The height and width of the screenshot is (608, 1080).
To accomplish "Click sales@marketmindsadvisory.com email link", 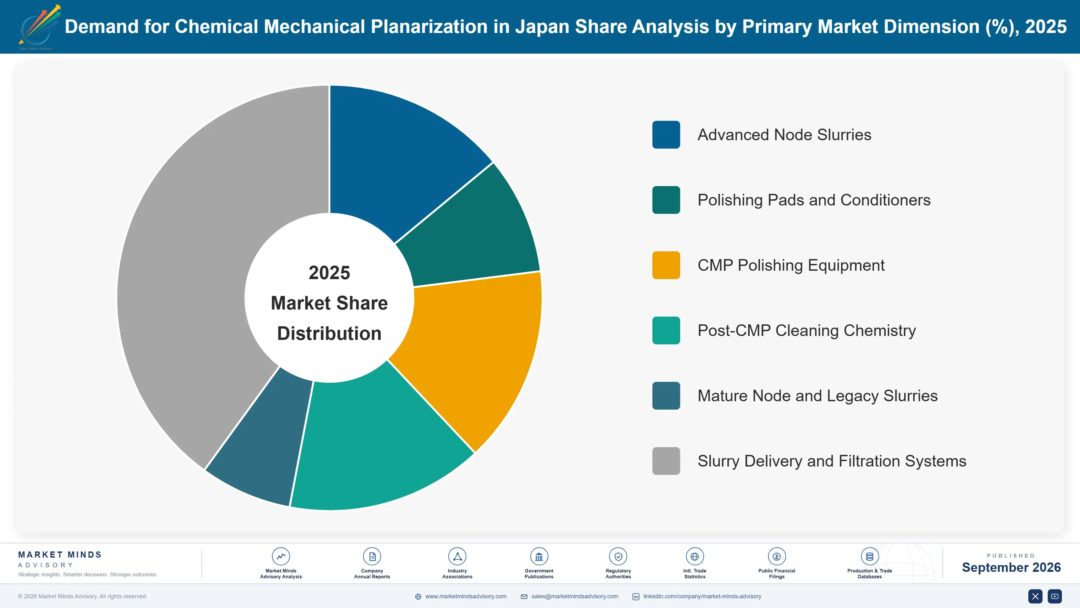I will (x=575, y=596).
